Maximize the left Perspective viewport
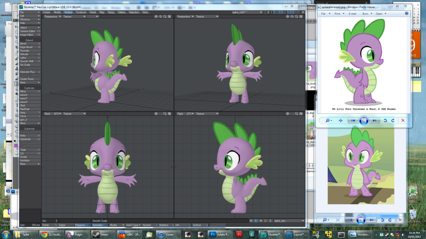This screenshot has height=239, width=426. 170,17
